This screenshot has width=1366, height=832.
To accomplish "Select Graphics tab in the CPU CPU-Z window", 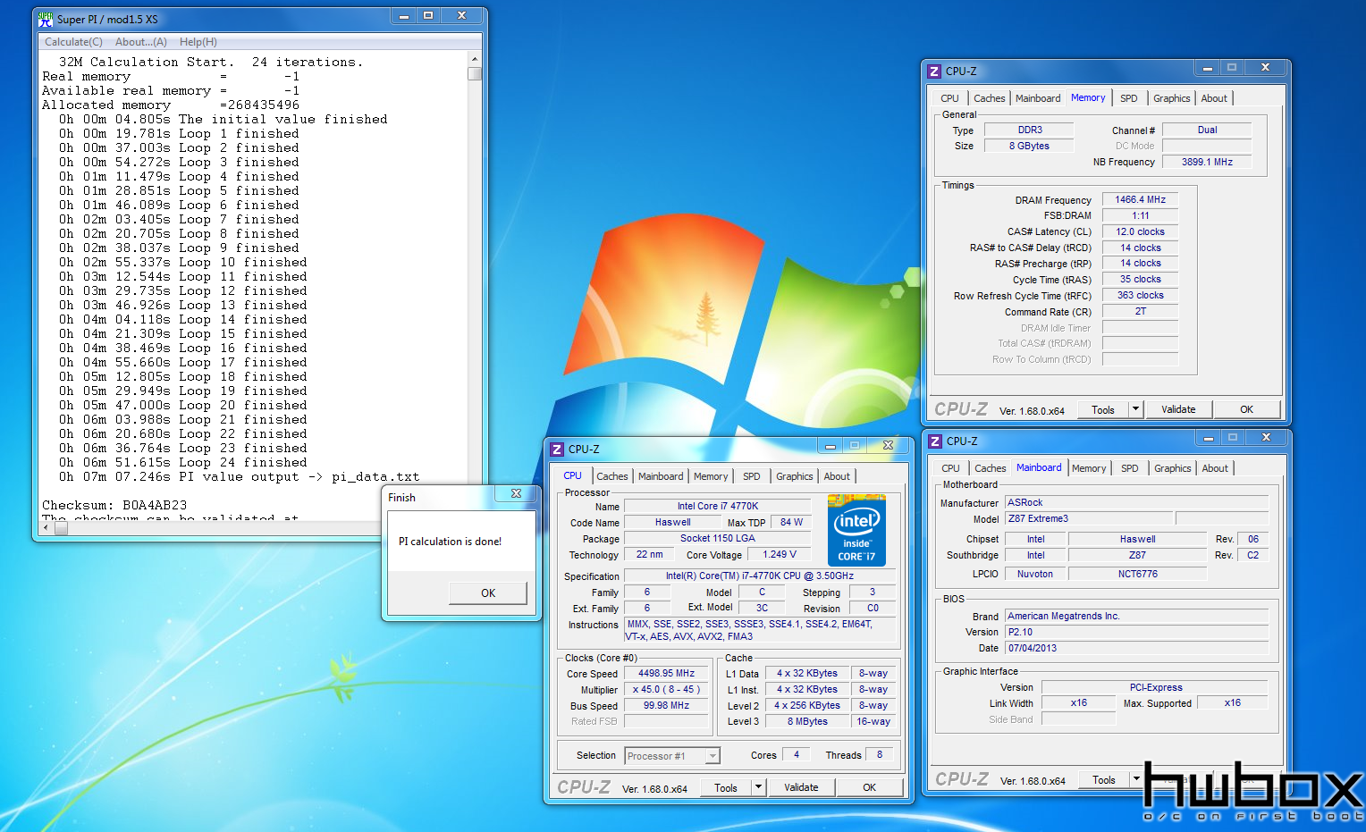I will 794,476.
